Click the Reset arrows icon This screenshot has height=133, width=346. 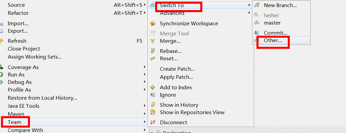(x=153, y=59)
